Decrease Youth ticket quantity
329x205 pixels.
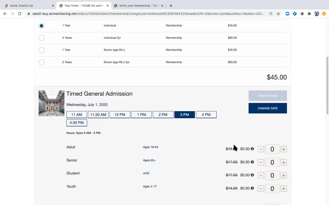[261, 188]
